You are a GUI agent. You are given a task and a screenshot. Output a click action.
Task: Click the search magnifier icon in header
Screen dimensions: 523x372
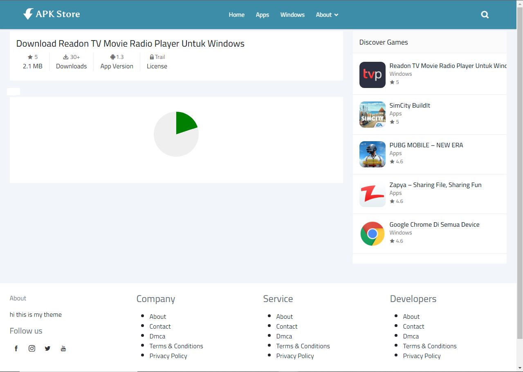pos(485,15)
